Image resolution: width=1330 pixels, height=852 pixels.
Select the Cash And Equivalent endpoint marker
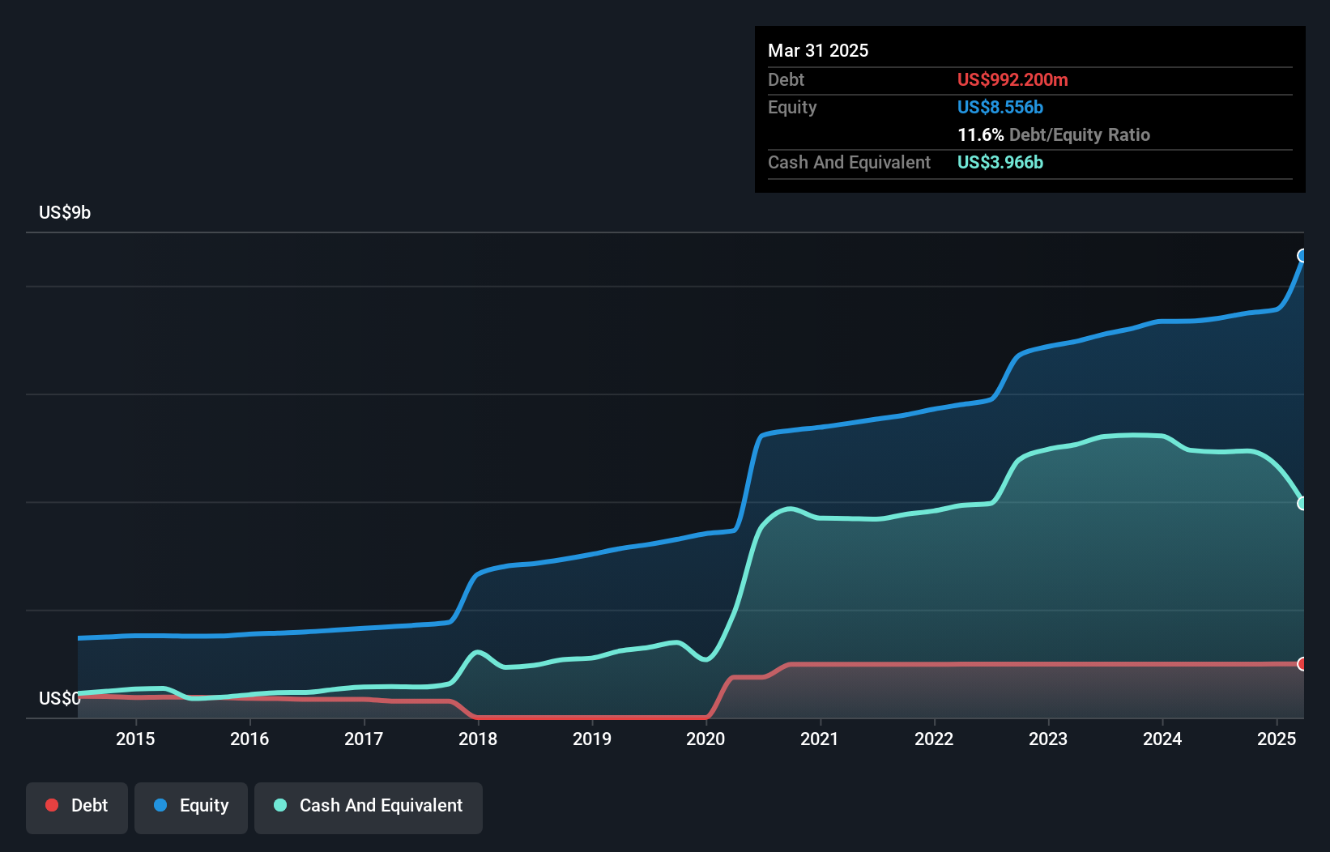pyautogui.click(x=1302, y=503)
